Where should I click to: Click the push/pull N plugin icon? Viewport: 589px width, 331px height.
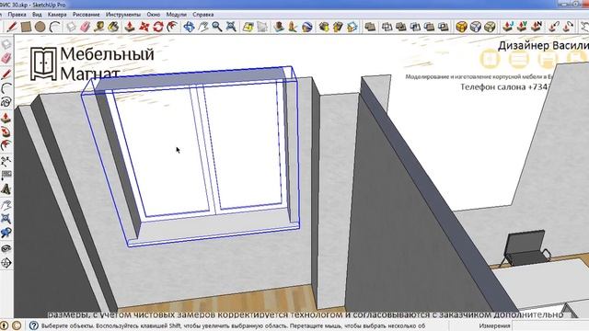(x=537, y=27)
